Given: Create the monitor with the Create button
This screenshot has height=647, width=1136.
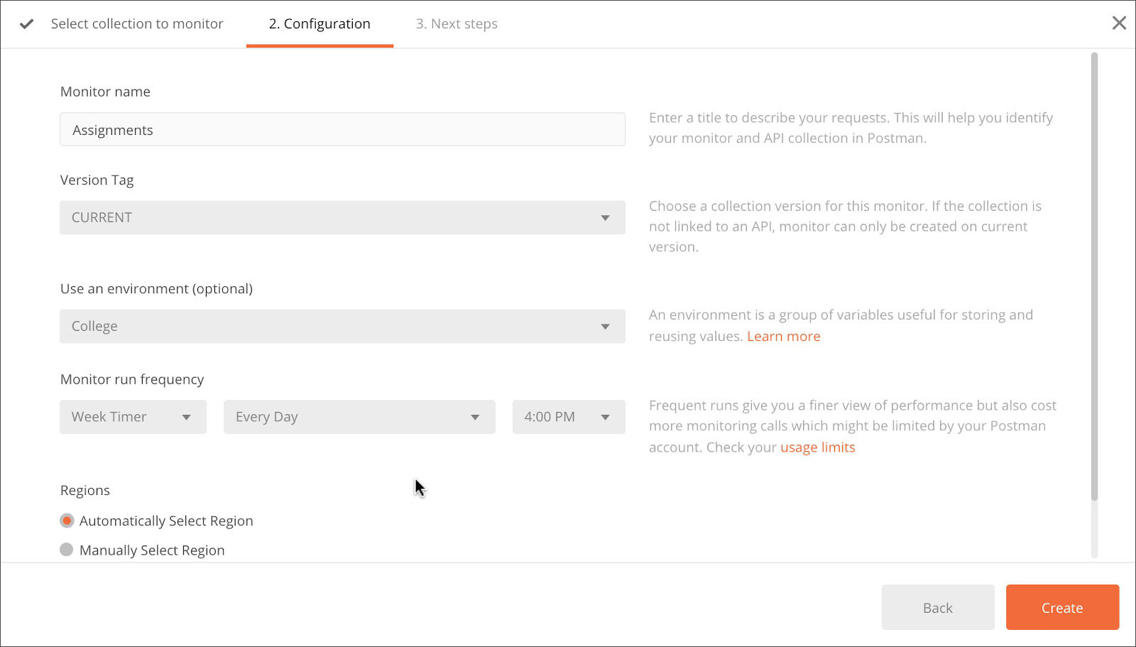Looking at the screenshot, I should (x=1062, y=607).
